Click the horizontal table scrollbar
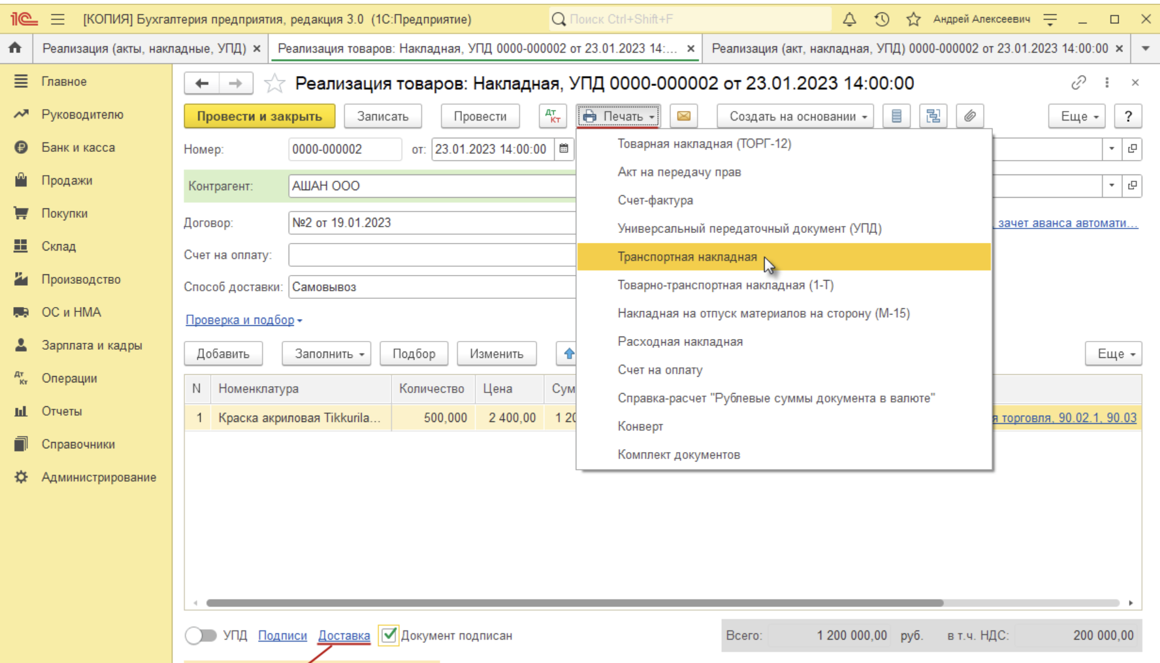This screenshot has width=1160, height=663. point(574,603)
